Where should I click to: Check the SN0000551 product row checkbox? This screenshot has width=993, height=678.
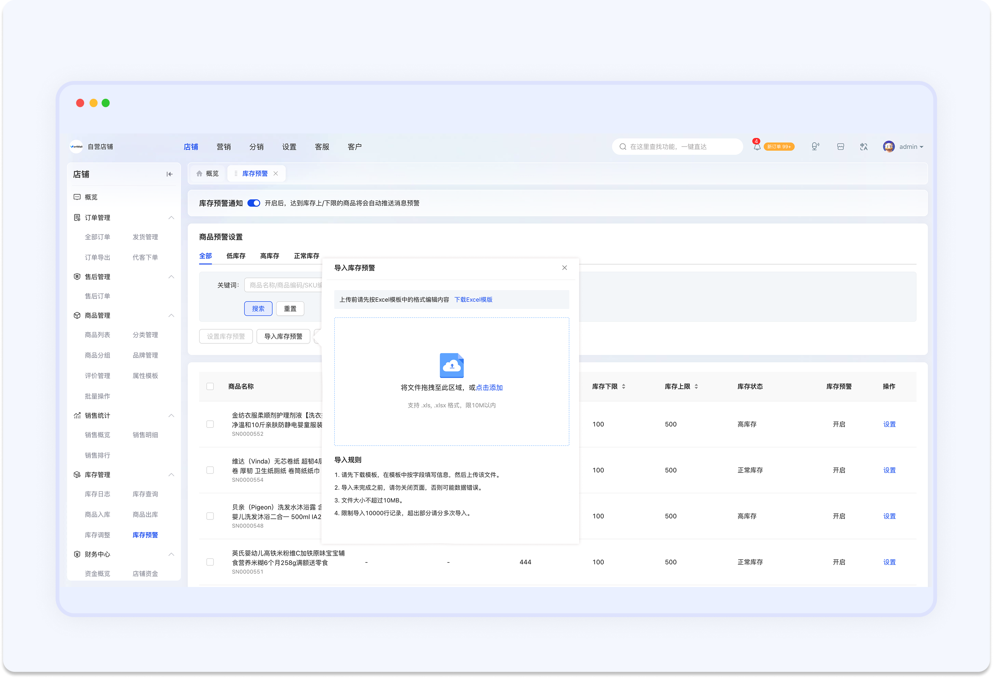210,562
